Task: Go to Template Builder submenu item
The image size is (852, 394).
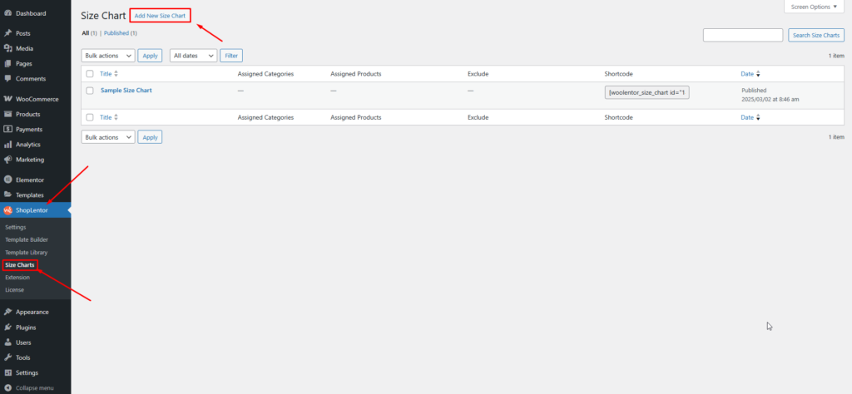Action: (27, 239)
